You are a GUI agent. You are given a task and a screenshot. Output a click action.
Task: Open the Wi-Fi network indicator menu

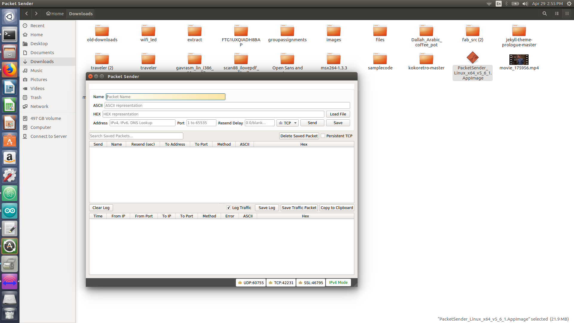pos(489,4)
